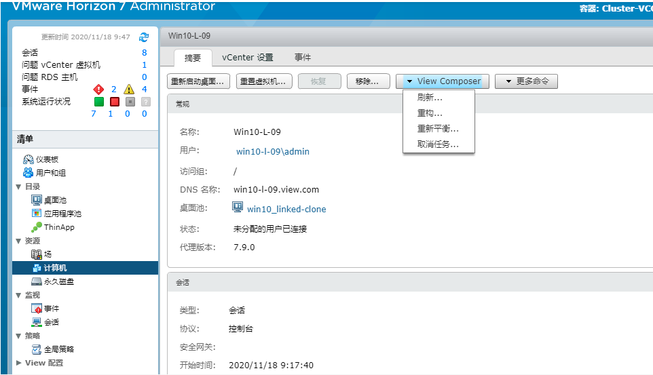Click the 重新启动桌面... button

[x=198, y=81]
